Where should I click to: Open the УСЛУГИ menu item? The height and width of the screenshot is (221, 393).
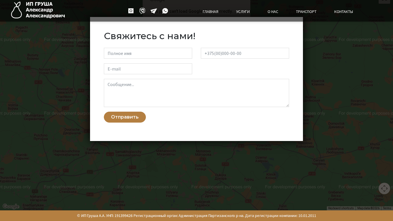(243, 12)
